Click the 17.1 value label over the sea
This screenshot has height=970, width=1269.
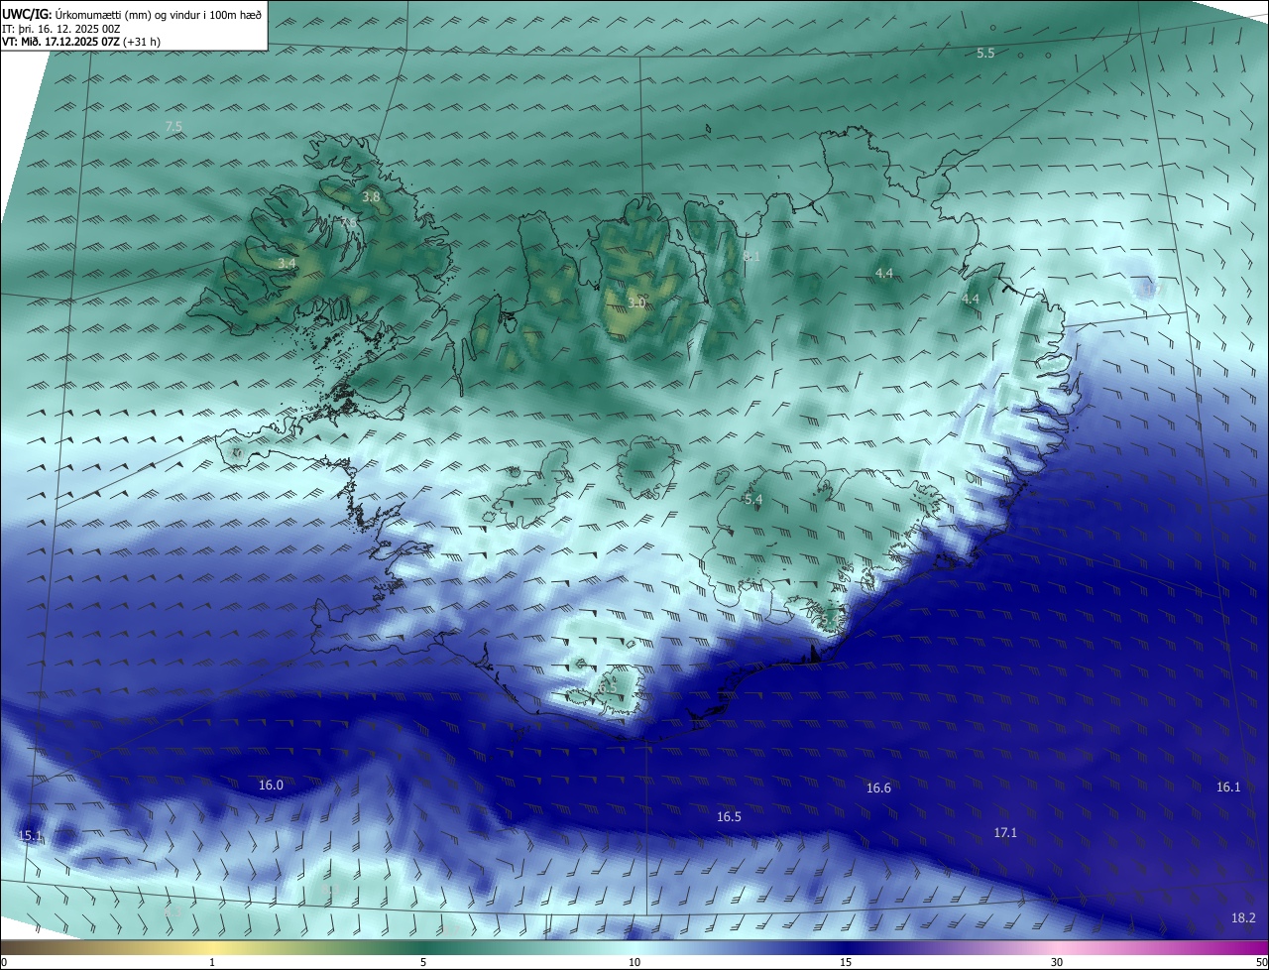1005,832
